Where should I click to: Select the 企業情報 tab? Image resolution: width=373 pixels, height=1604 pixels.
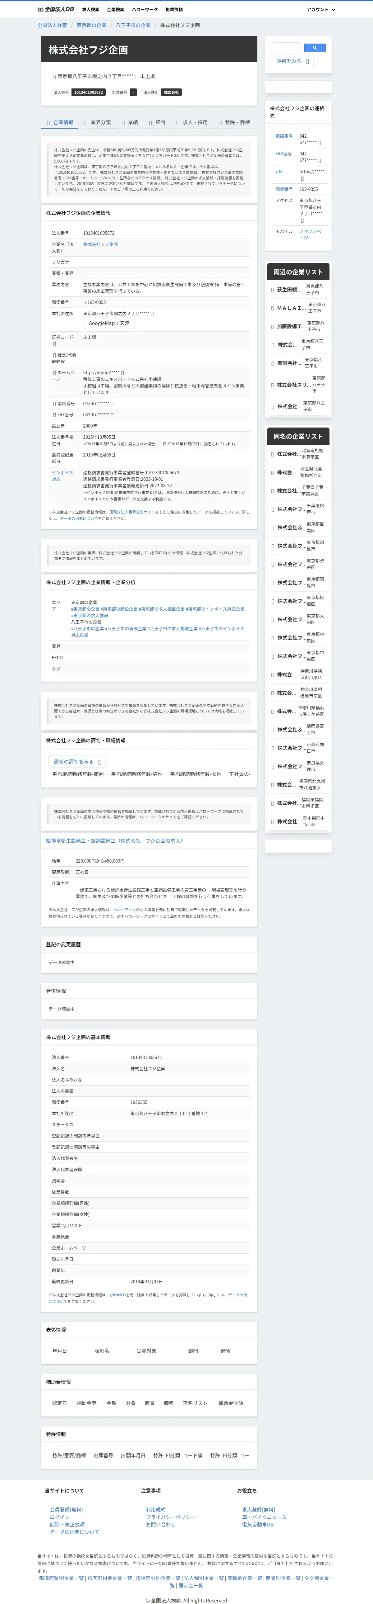[60, 123]
